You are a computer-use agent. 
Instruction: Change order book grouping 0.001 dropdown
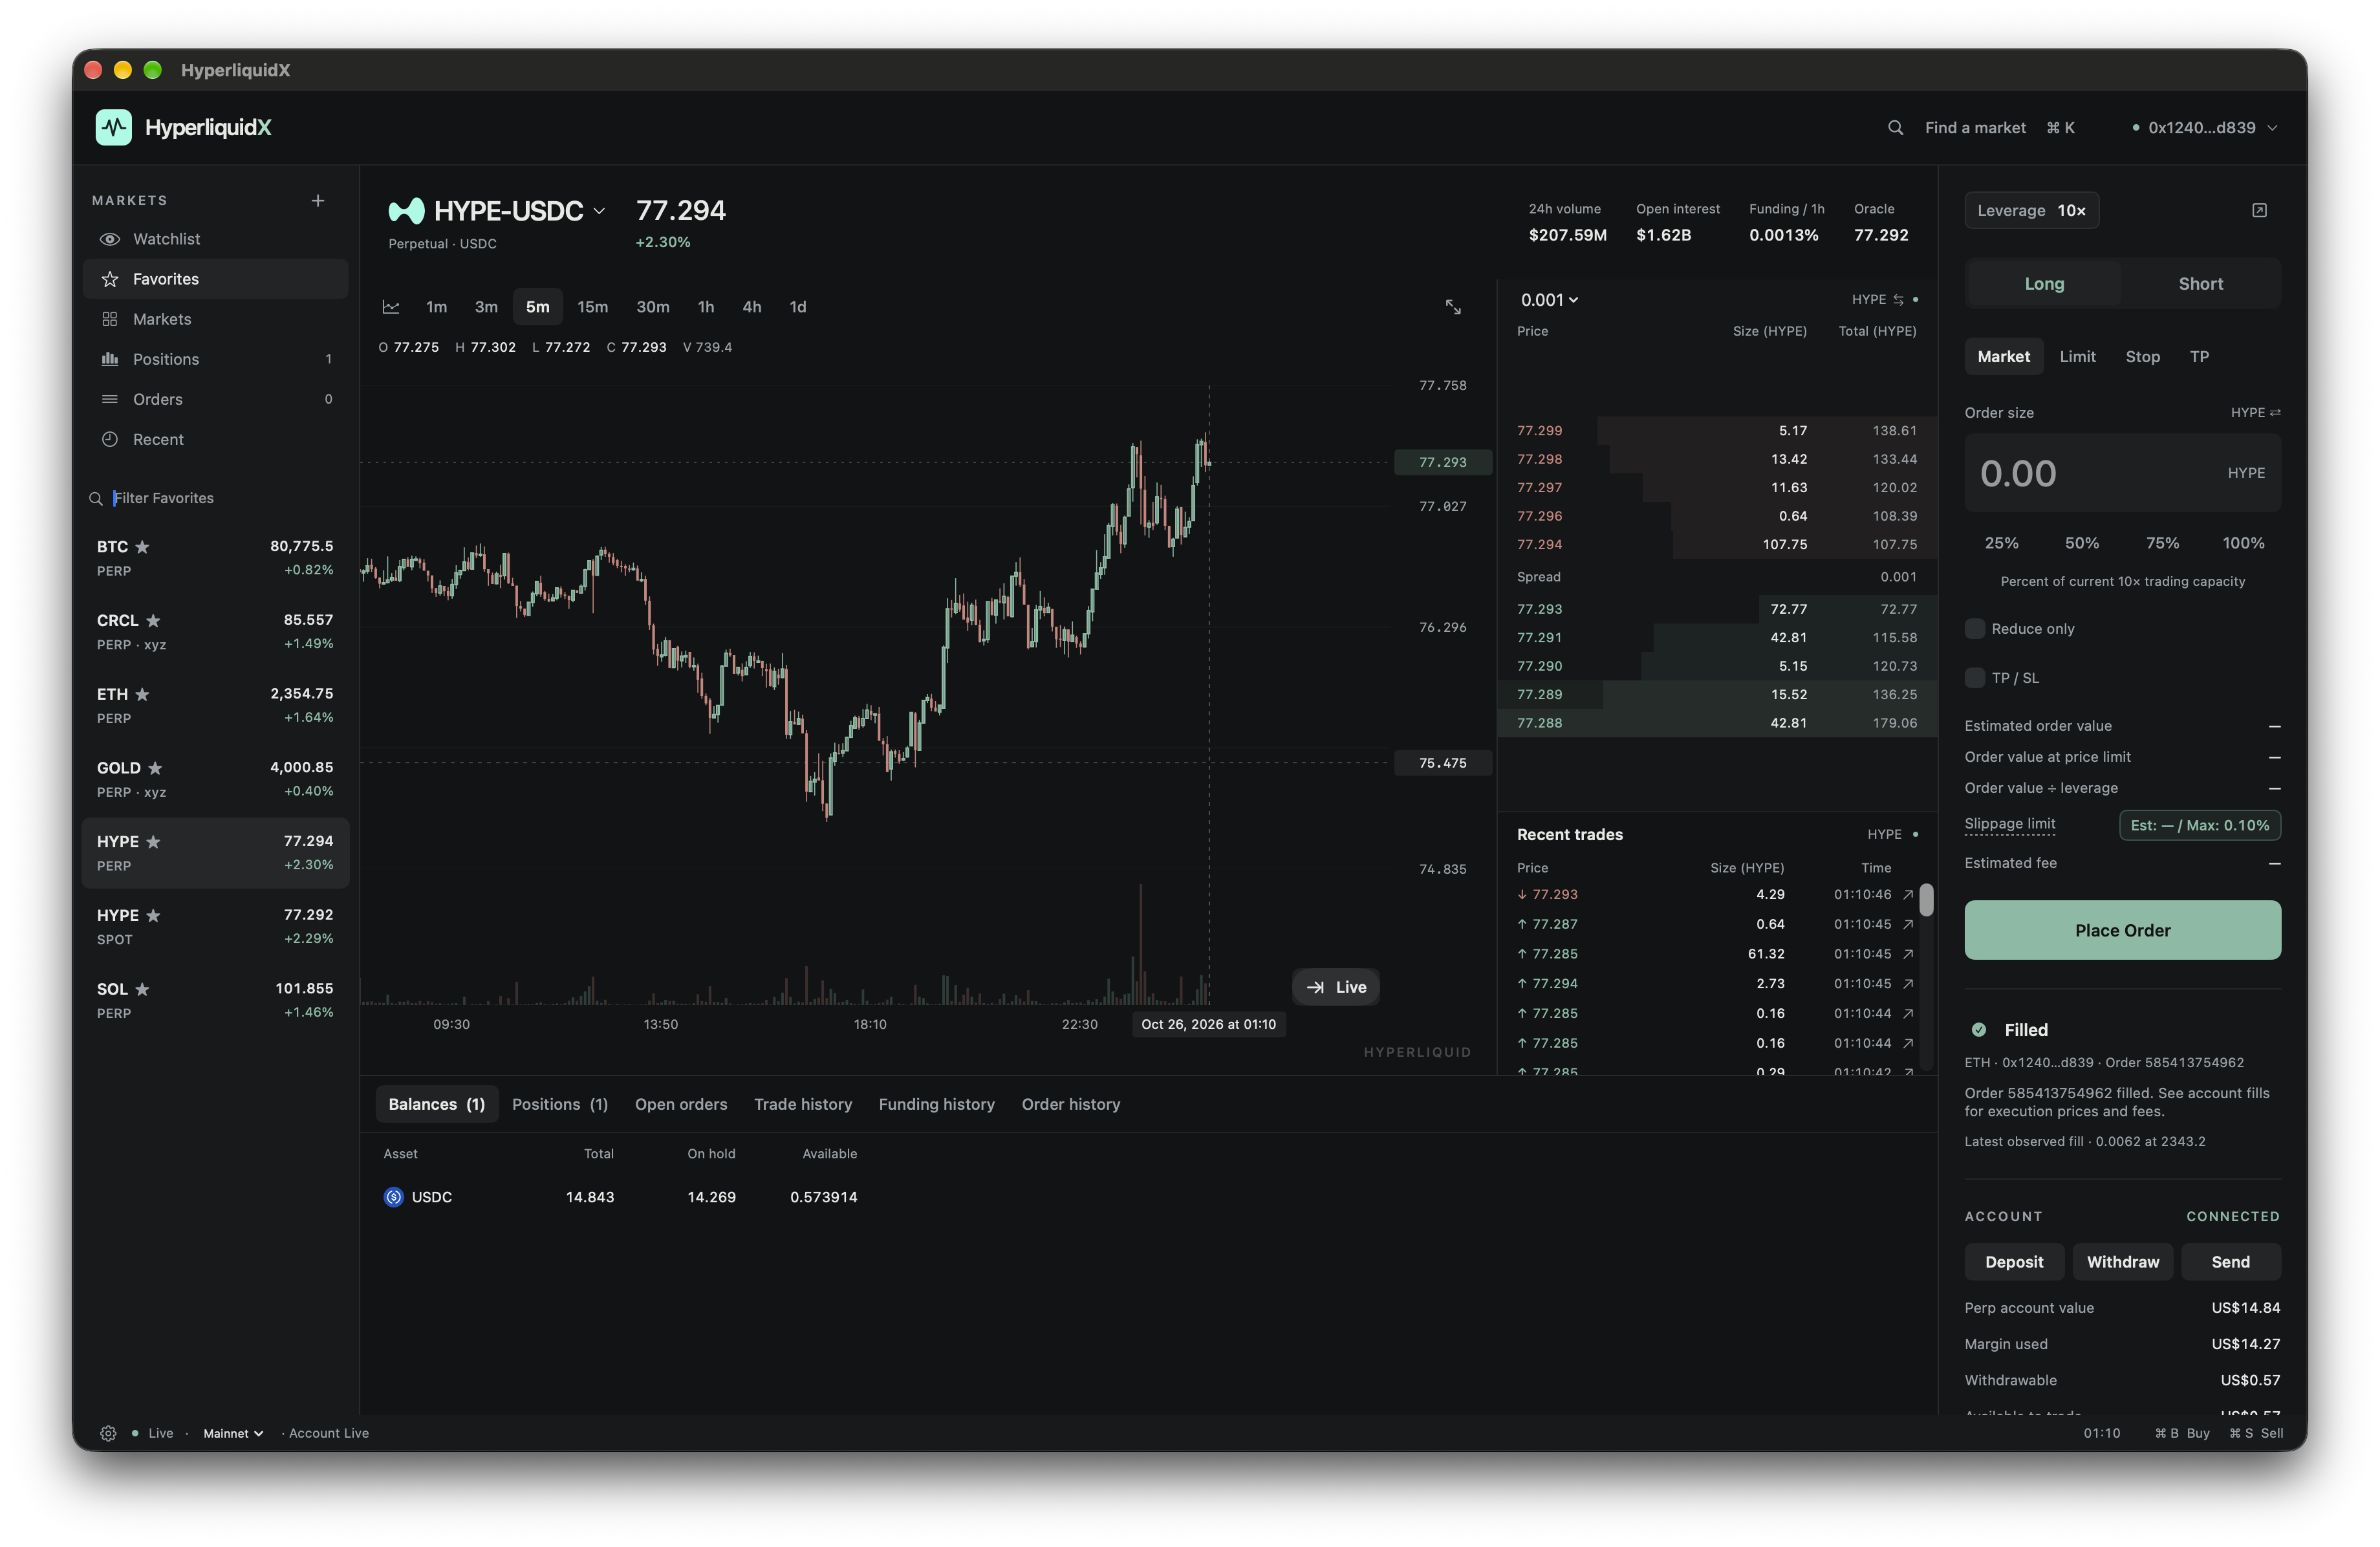click(x=1549, y=300)
